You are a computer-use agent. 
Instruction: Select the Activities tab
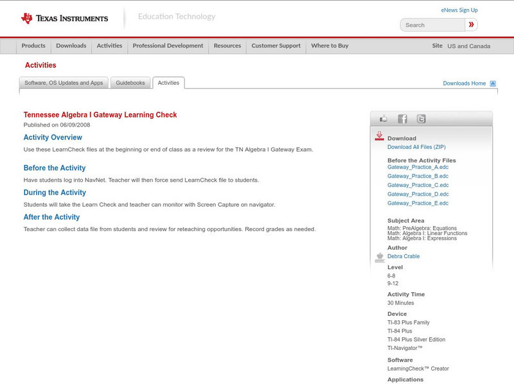pos(168,82)
